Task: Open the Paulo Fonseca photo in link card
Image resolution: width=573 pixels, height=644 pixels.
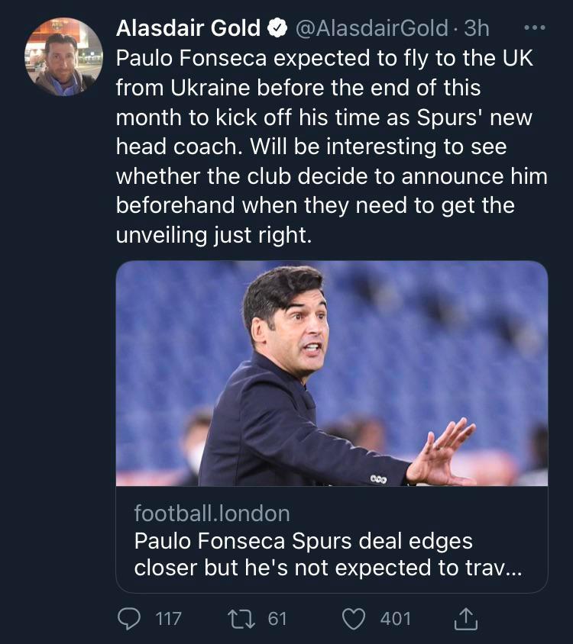Action: pyautogui.click(x=332, y=373)
